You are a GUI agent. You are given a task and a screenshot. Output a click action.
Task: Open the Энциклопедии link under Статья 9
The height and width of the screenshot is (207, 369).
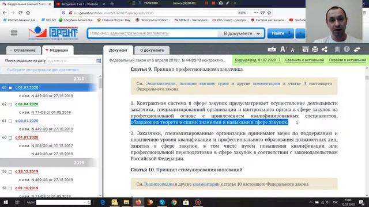pyautogui.click(x=160, y=83)
